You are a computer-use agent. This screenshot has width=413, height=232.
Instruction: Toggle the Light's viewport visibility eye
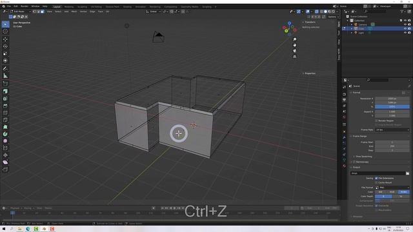[x=405, y=33]
